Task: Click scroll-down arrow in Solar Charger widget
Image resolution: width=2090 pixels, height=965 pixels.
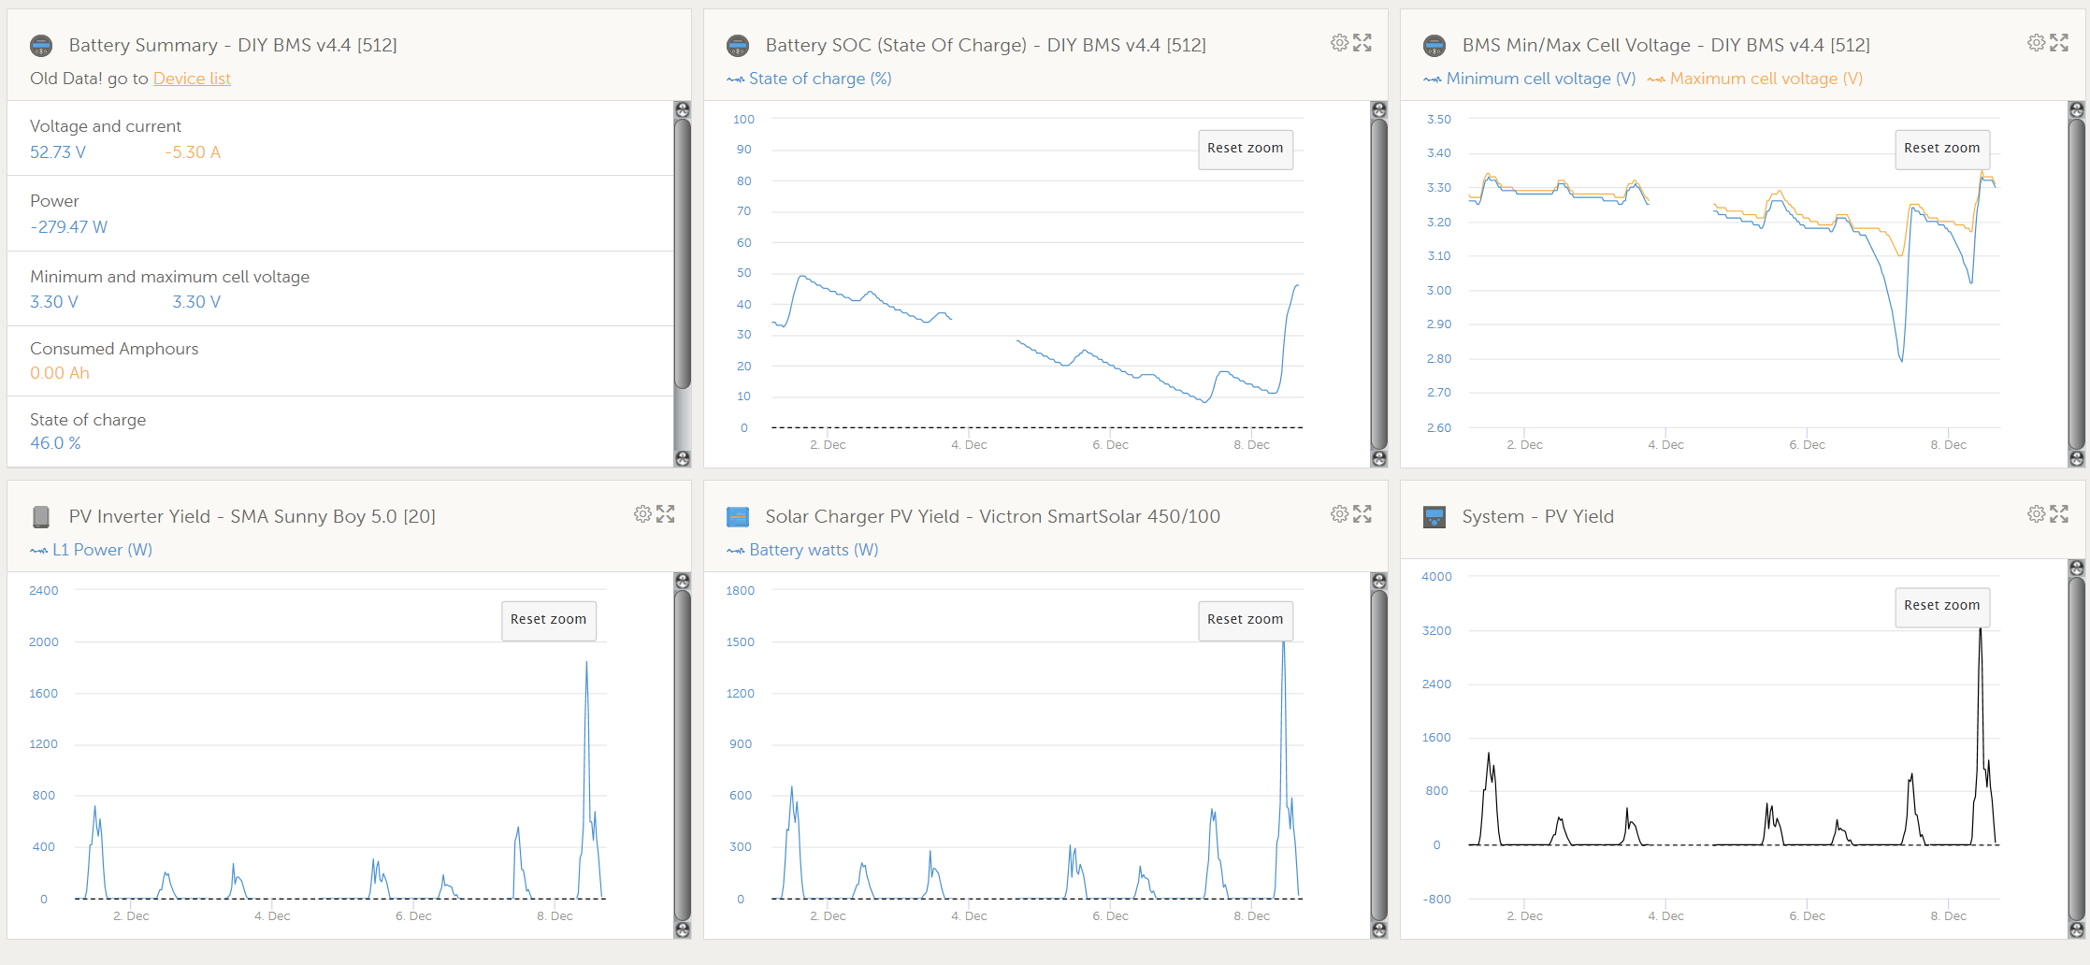Action: [1379, 929]
